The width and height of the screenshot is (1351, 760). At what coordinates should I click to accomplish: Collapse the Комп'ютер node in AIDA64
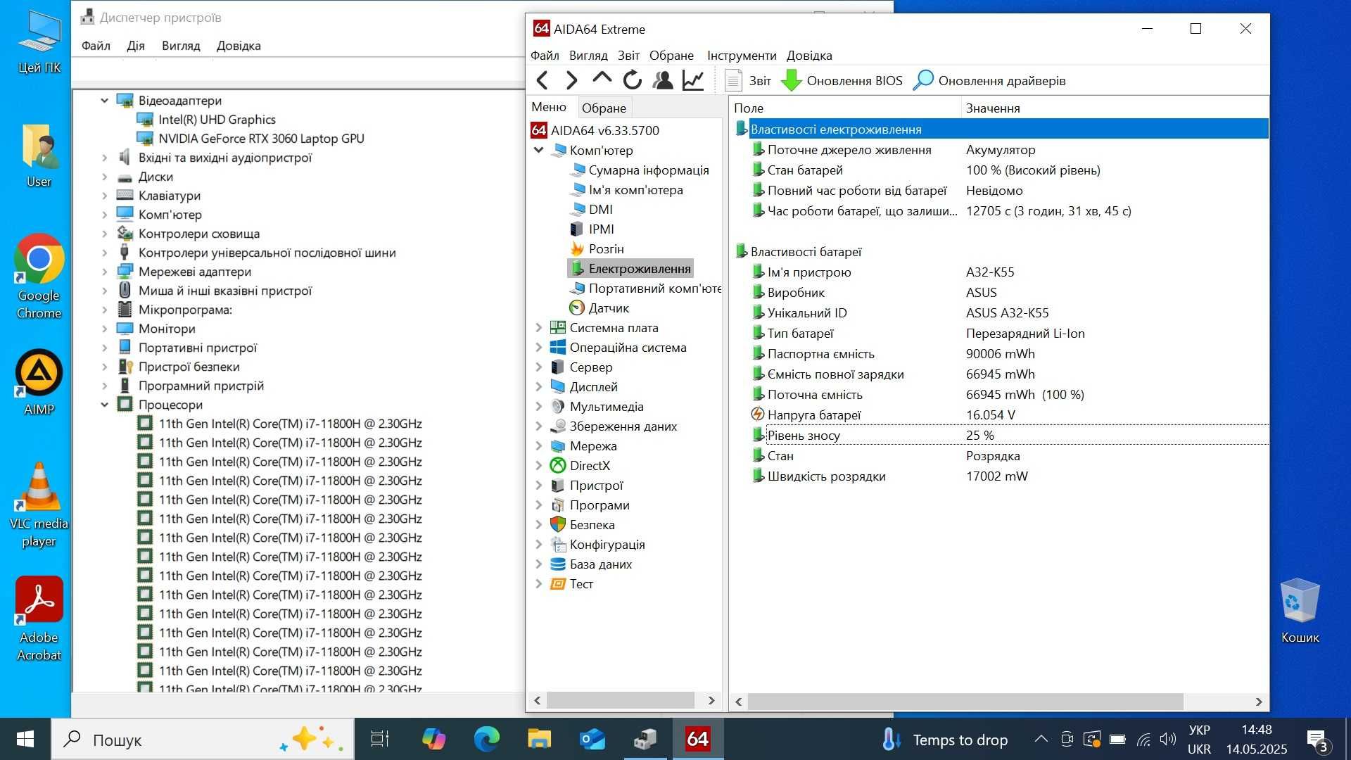(x=538, y=150)
